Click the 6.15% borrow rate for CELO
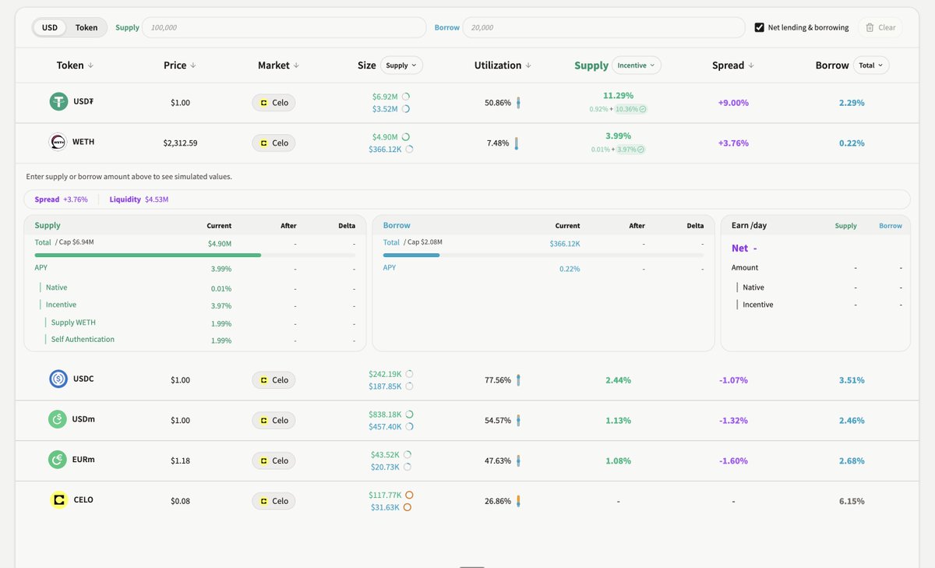935x568 pixels. click(x=852, y=501)
